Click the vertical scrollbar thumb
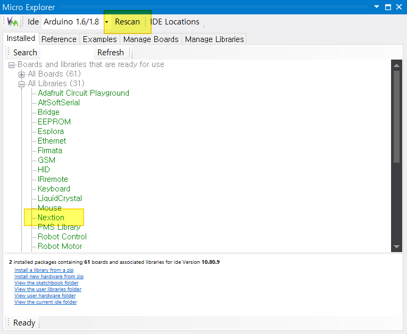The height and width of the screenshot is (334, 407). 396,117
